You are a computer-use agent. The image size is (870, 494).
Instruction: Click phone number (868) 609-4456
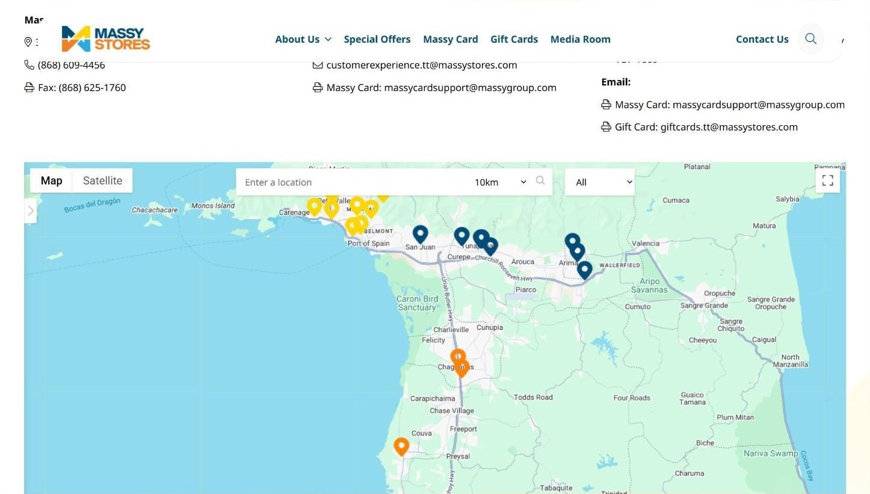pyautogui.click(x=72, y=65)
